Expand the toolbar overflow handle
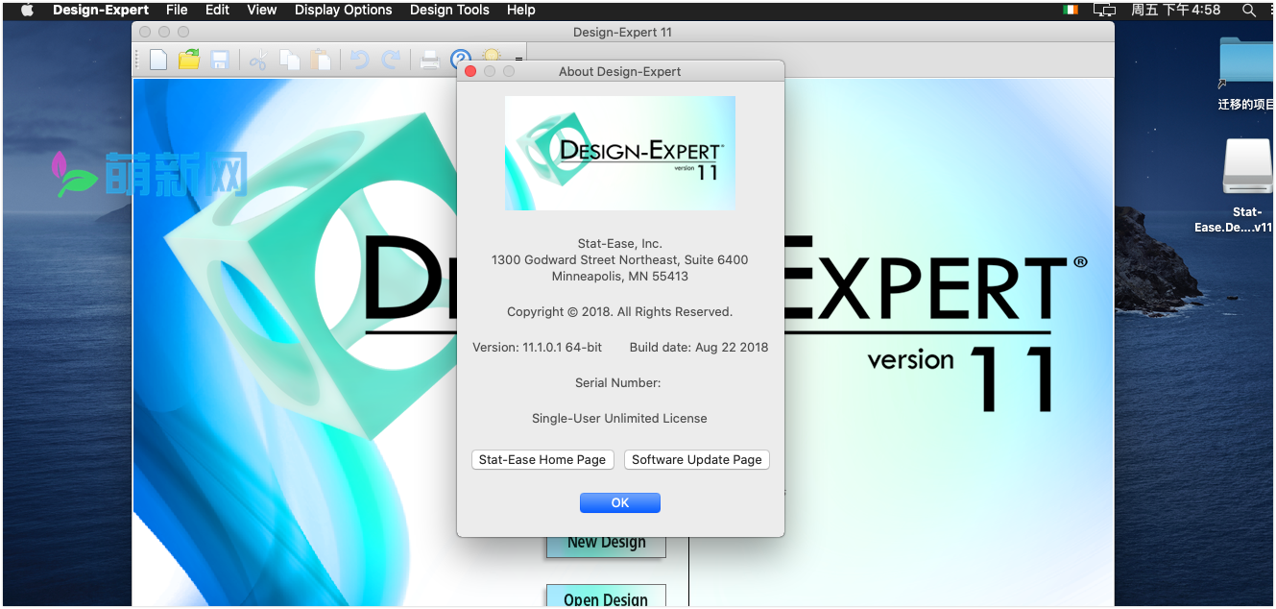This screenshot has width=1276, height=609. 519,61
